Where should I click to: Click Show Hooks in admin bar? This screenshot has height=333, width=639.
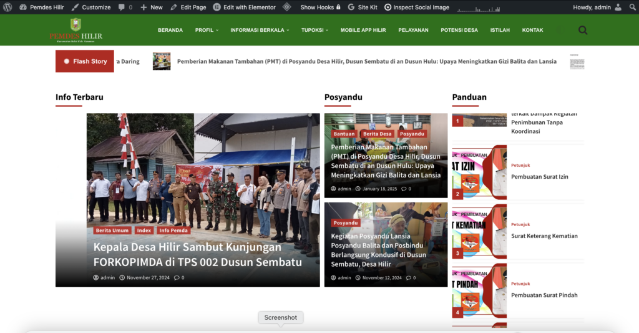point(320,7)
